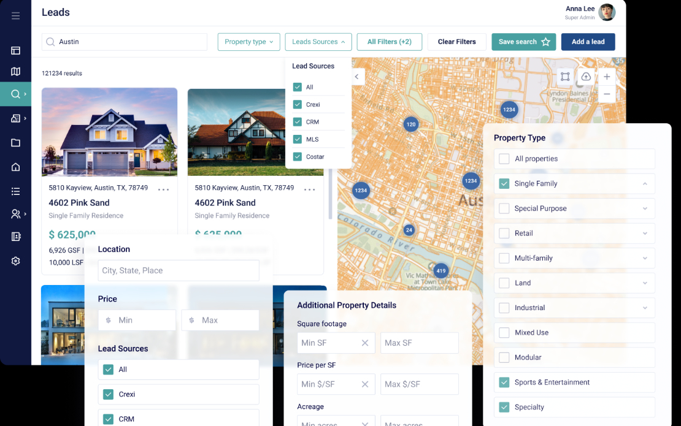Open the 4602 Pink Sand first listing title
The width and height of the screenshot is (681, 426).
(79, 203)
